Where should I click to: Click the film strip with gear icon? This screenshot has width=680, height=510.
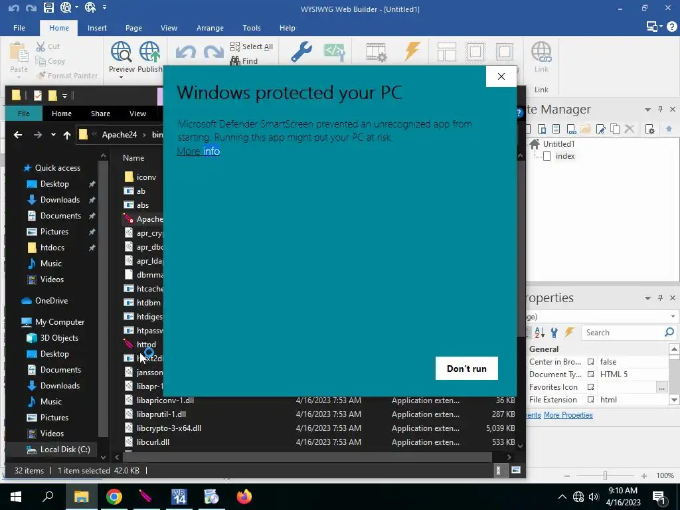[376, 52]
